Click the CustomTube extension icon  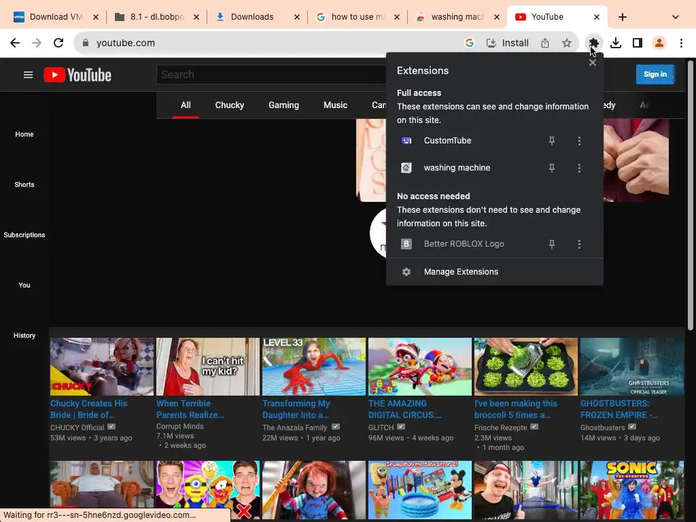tap(406, 141)
